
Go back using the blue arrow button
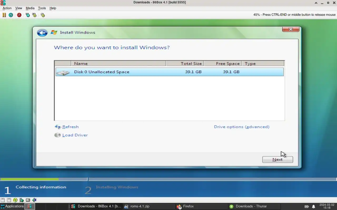[x=42, y=33]
